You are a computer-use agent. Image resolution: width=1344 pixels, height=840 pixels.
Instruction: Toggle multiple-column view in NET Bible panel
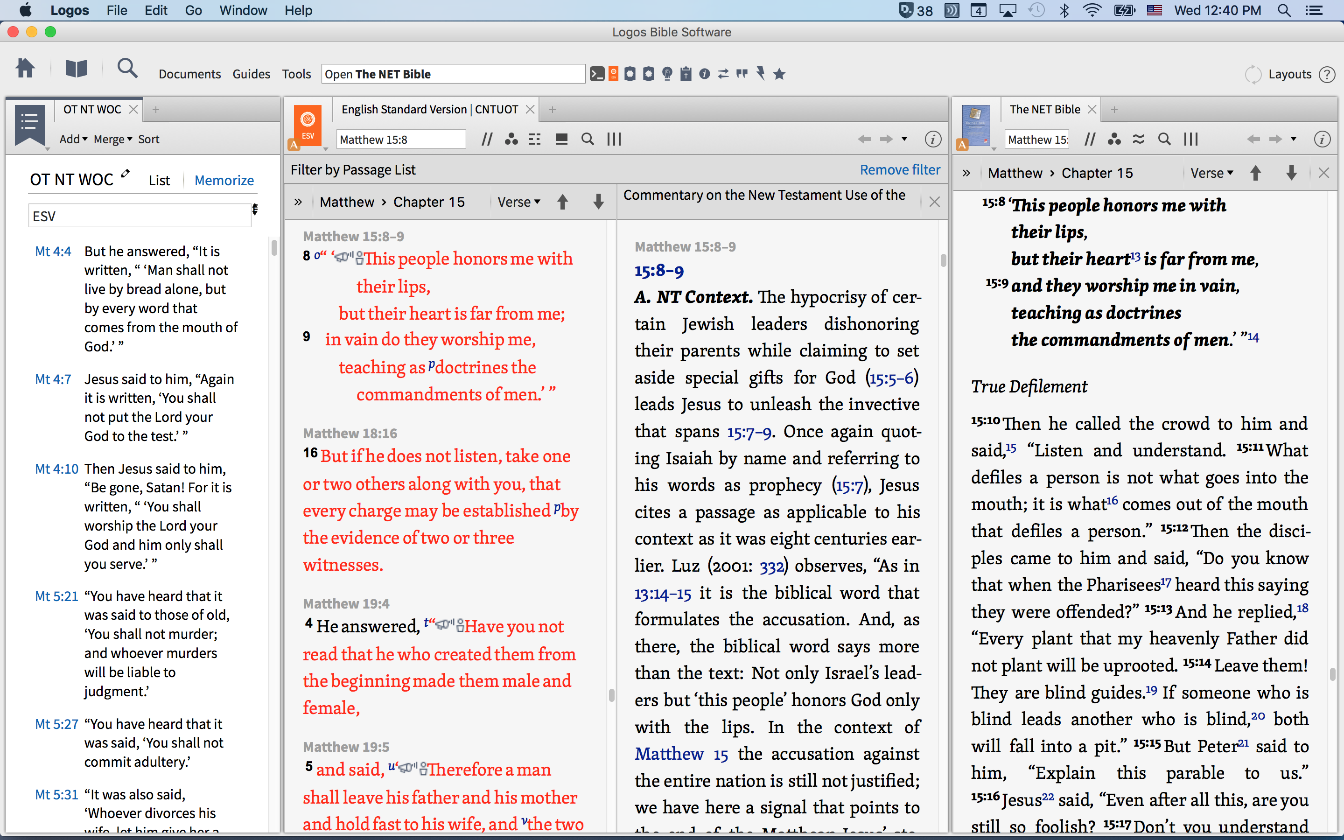coord(1191,140)
